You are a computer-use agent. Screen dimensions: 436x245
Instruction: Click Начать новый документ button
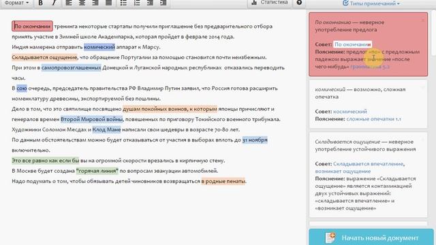point(371,238)
